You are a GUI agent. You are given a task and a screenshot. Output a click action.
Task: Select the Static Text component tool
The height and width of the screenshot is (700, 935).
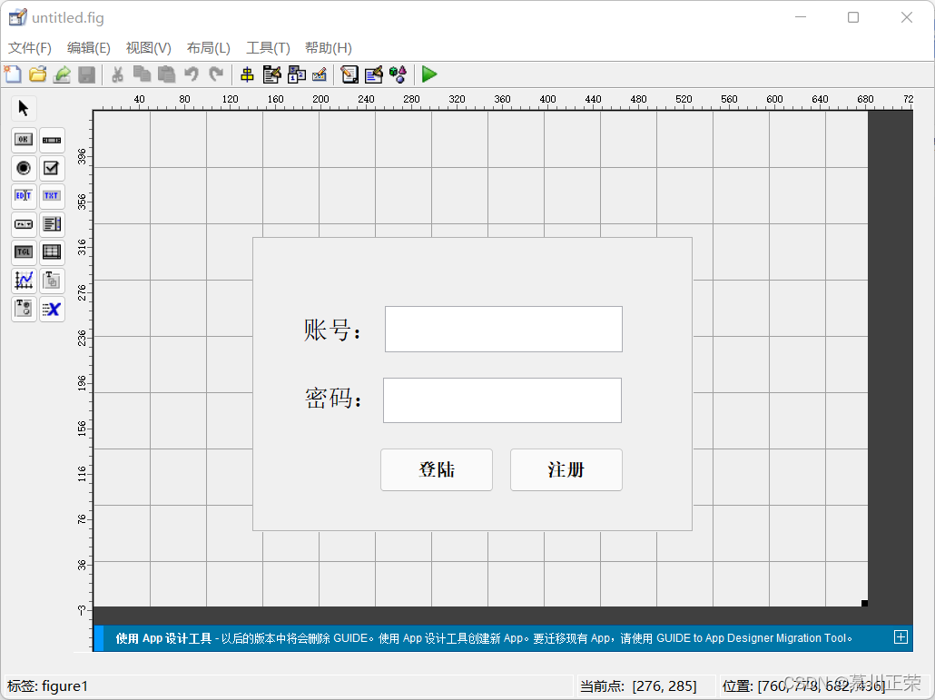(52, 195)
